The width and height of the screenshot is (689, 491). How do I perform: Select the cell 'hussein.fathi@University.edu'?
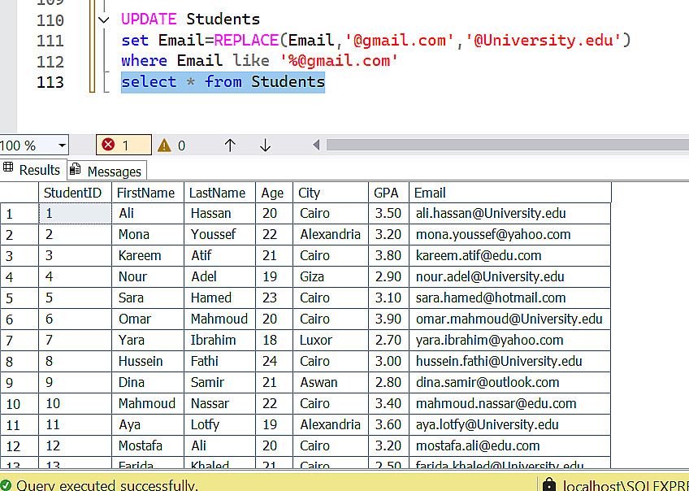pos(509,361)
